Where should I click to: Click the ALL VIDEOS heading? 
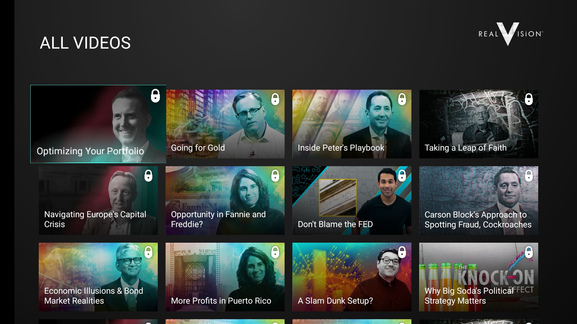[x=85, y=43]
